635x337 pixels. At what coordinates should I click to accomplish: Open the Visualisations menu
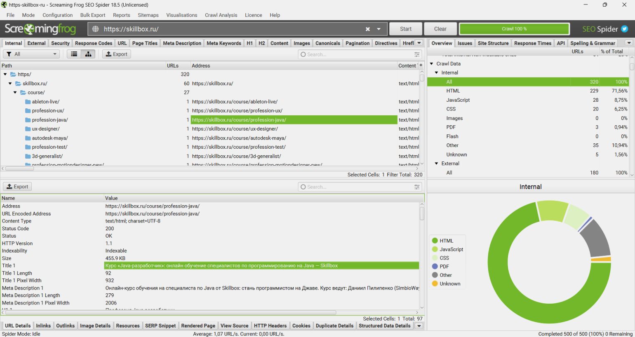(x=182, y=15)
